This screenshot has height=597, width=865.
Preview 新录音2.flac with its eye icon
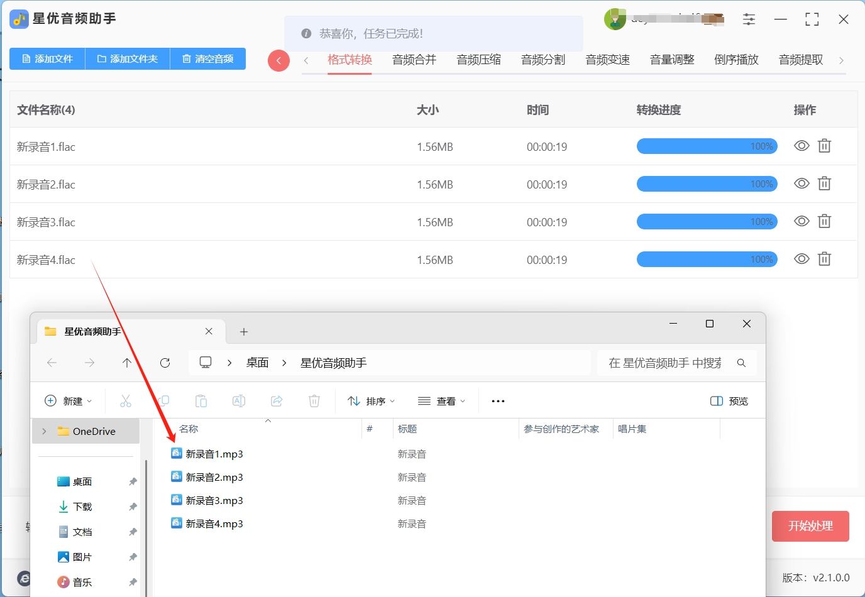click(802, 183)
